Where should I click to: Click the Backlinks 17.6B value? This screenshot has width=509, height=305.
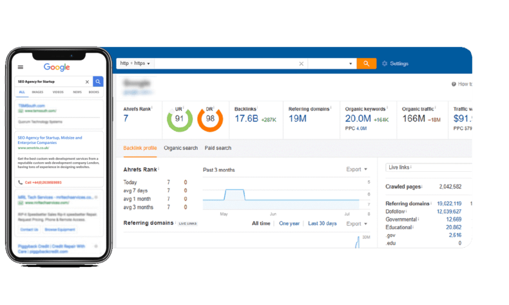pyautogui.click(x=246, y=118)
